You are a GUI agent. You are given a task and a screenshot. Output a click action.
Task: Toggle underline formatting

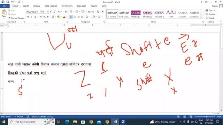click(35, 17)
